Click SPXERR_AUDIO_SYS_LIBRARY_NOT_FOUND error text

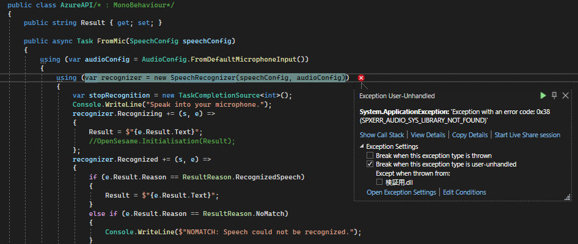[423, 120]
